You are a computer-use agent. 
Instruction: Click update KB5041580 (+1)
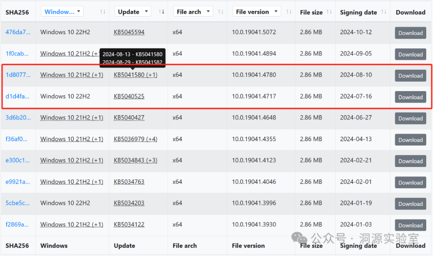pyautogui.click(x=136, y=75)
